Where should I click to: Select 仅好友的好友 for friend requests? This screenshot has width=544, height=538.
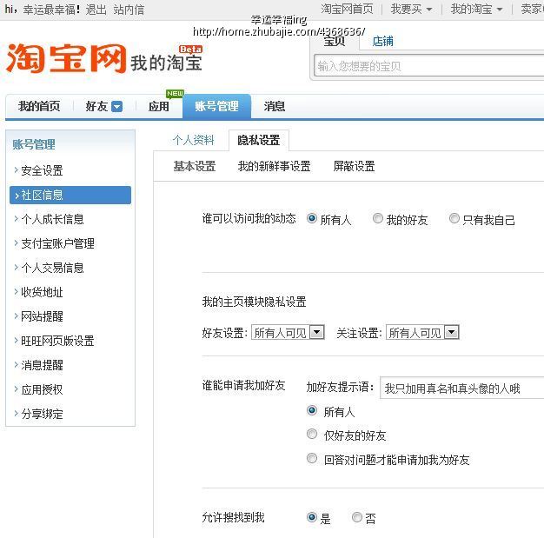(312, 435)
